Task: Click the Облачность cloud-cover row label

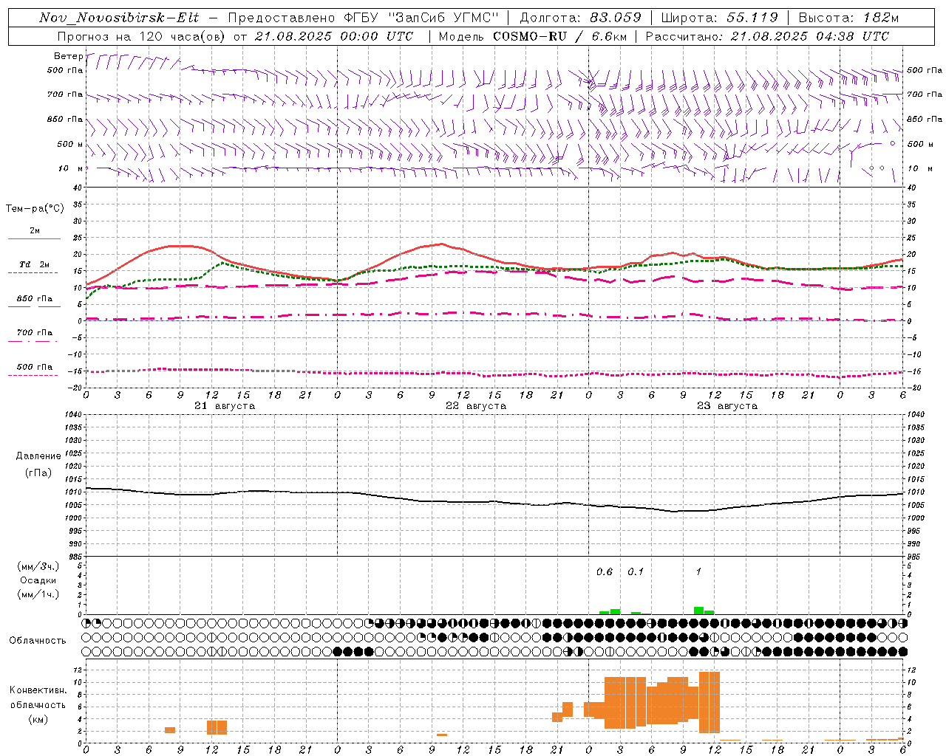Action: (x=38, y=641)
